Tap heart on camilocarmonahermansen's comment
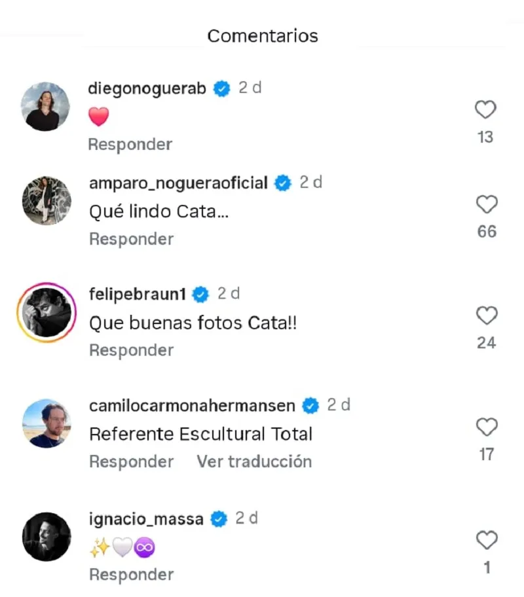The width and height of the screenshot is (524, 597). click(x=486, y=427)
